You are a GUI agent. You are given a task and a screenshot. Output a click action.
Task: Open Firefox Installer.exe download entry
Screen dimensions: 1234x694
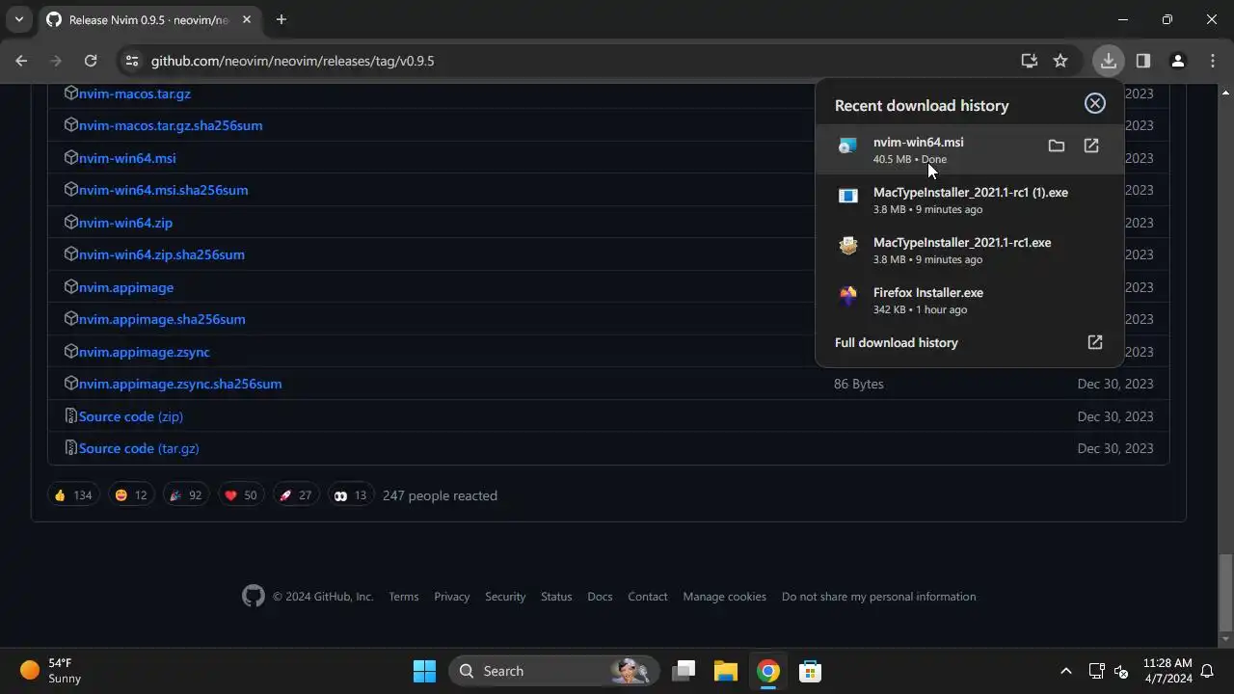(x=970, y=300)
